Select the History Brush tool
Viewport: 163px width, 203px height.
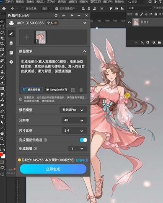[2, 78]
